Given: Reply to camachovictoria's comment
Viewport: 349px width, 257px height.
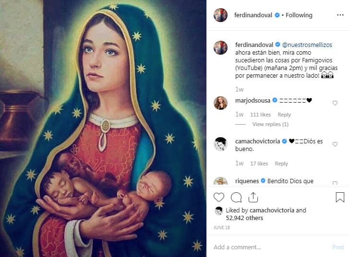Looking at the screenshot, I should (x=281, y=164).
